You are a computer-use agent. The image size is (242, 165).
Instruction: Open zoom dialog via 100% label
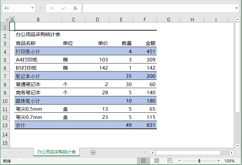229,161
